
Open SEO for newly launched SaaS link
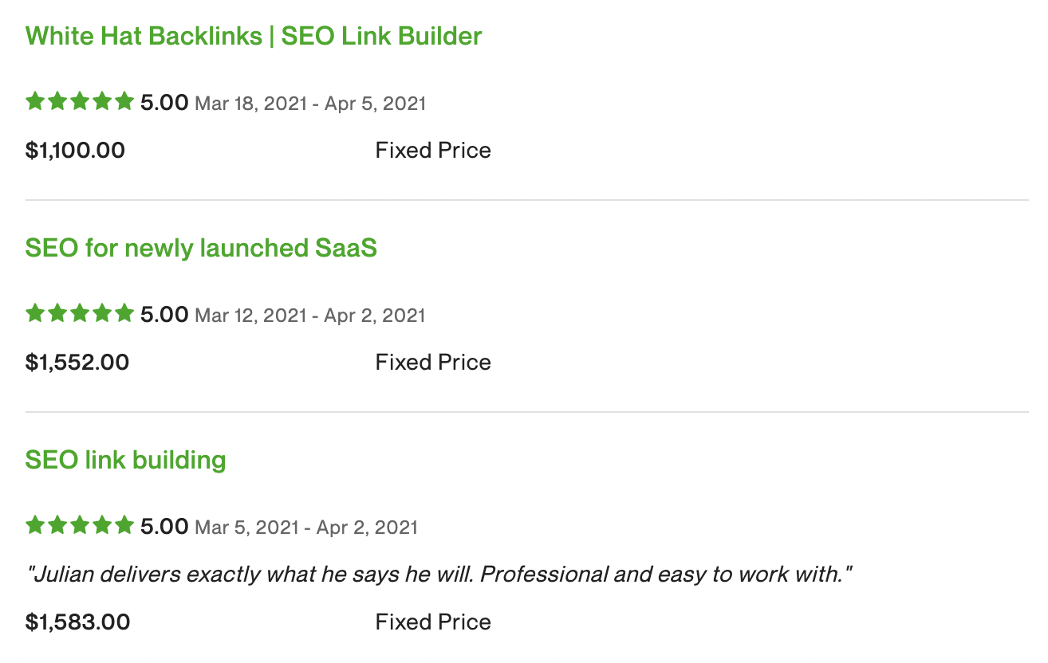(201, 249)
